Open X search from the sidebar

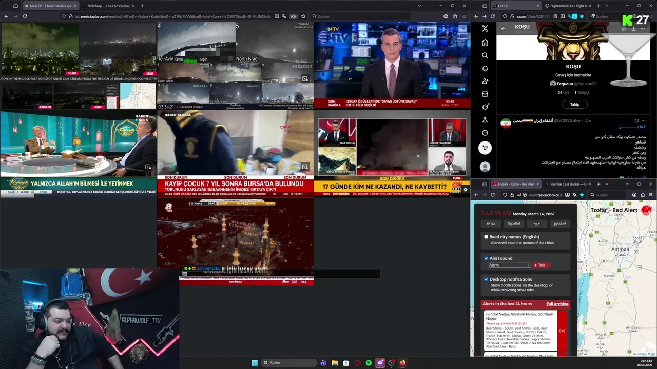tap(485, 55)
